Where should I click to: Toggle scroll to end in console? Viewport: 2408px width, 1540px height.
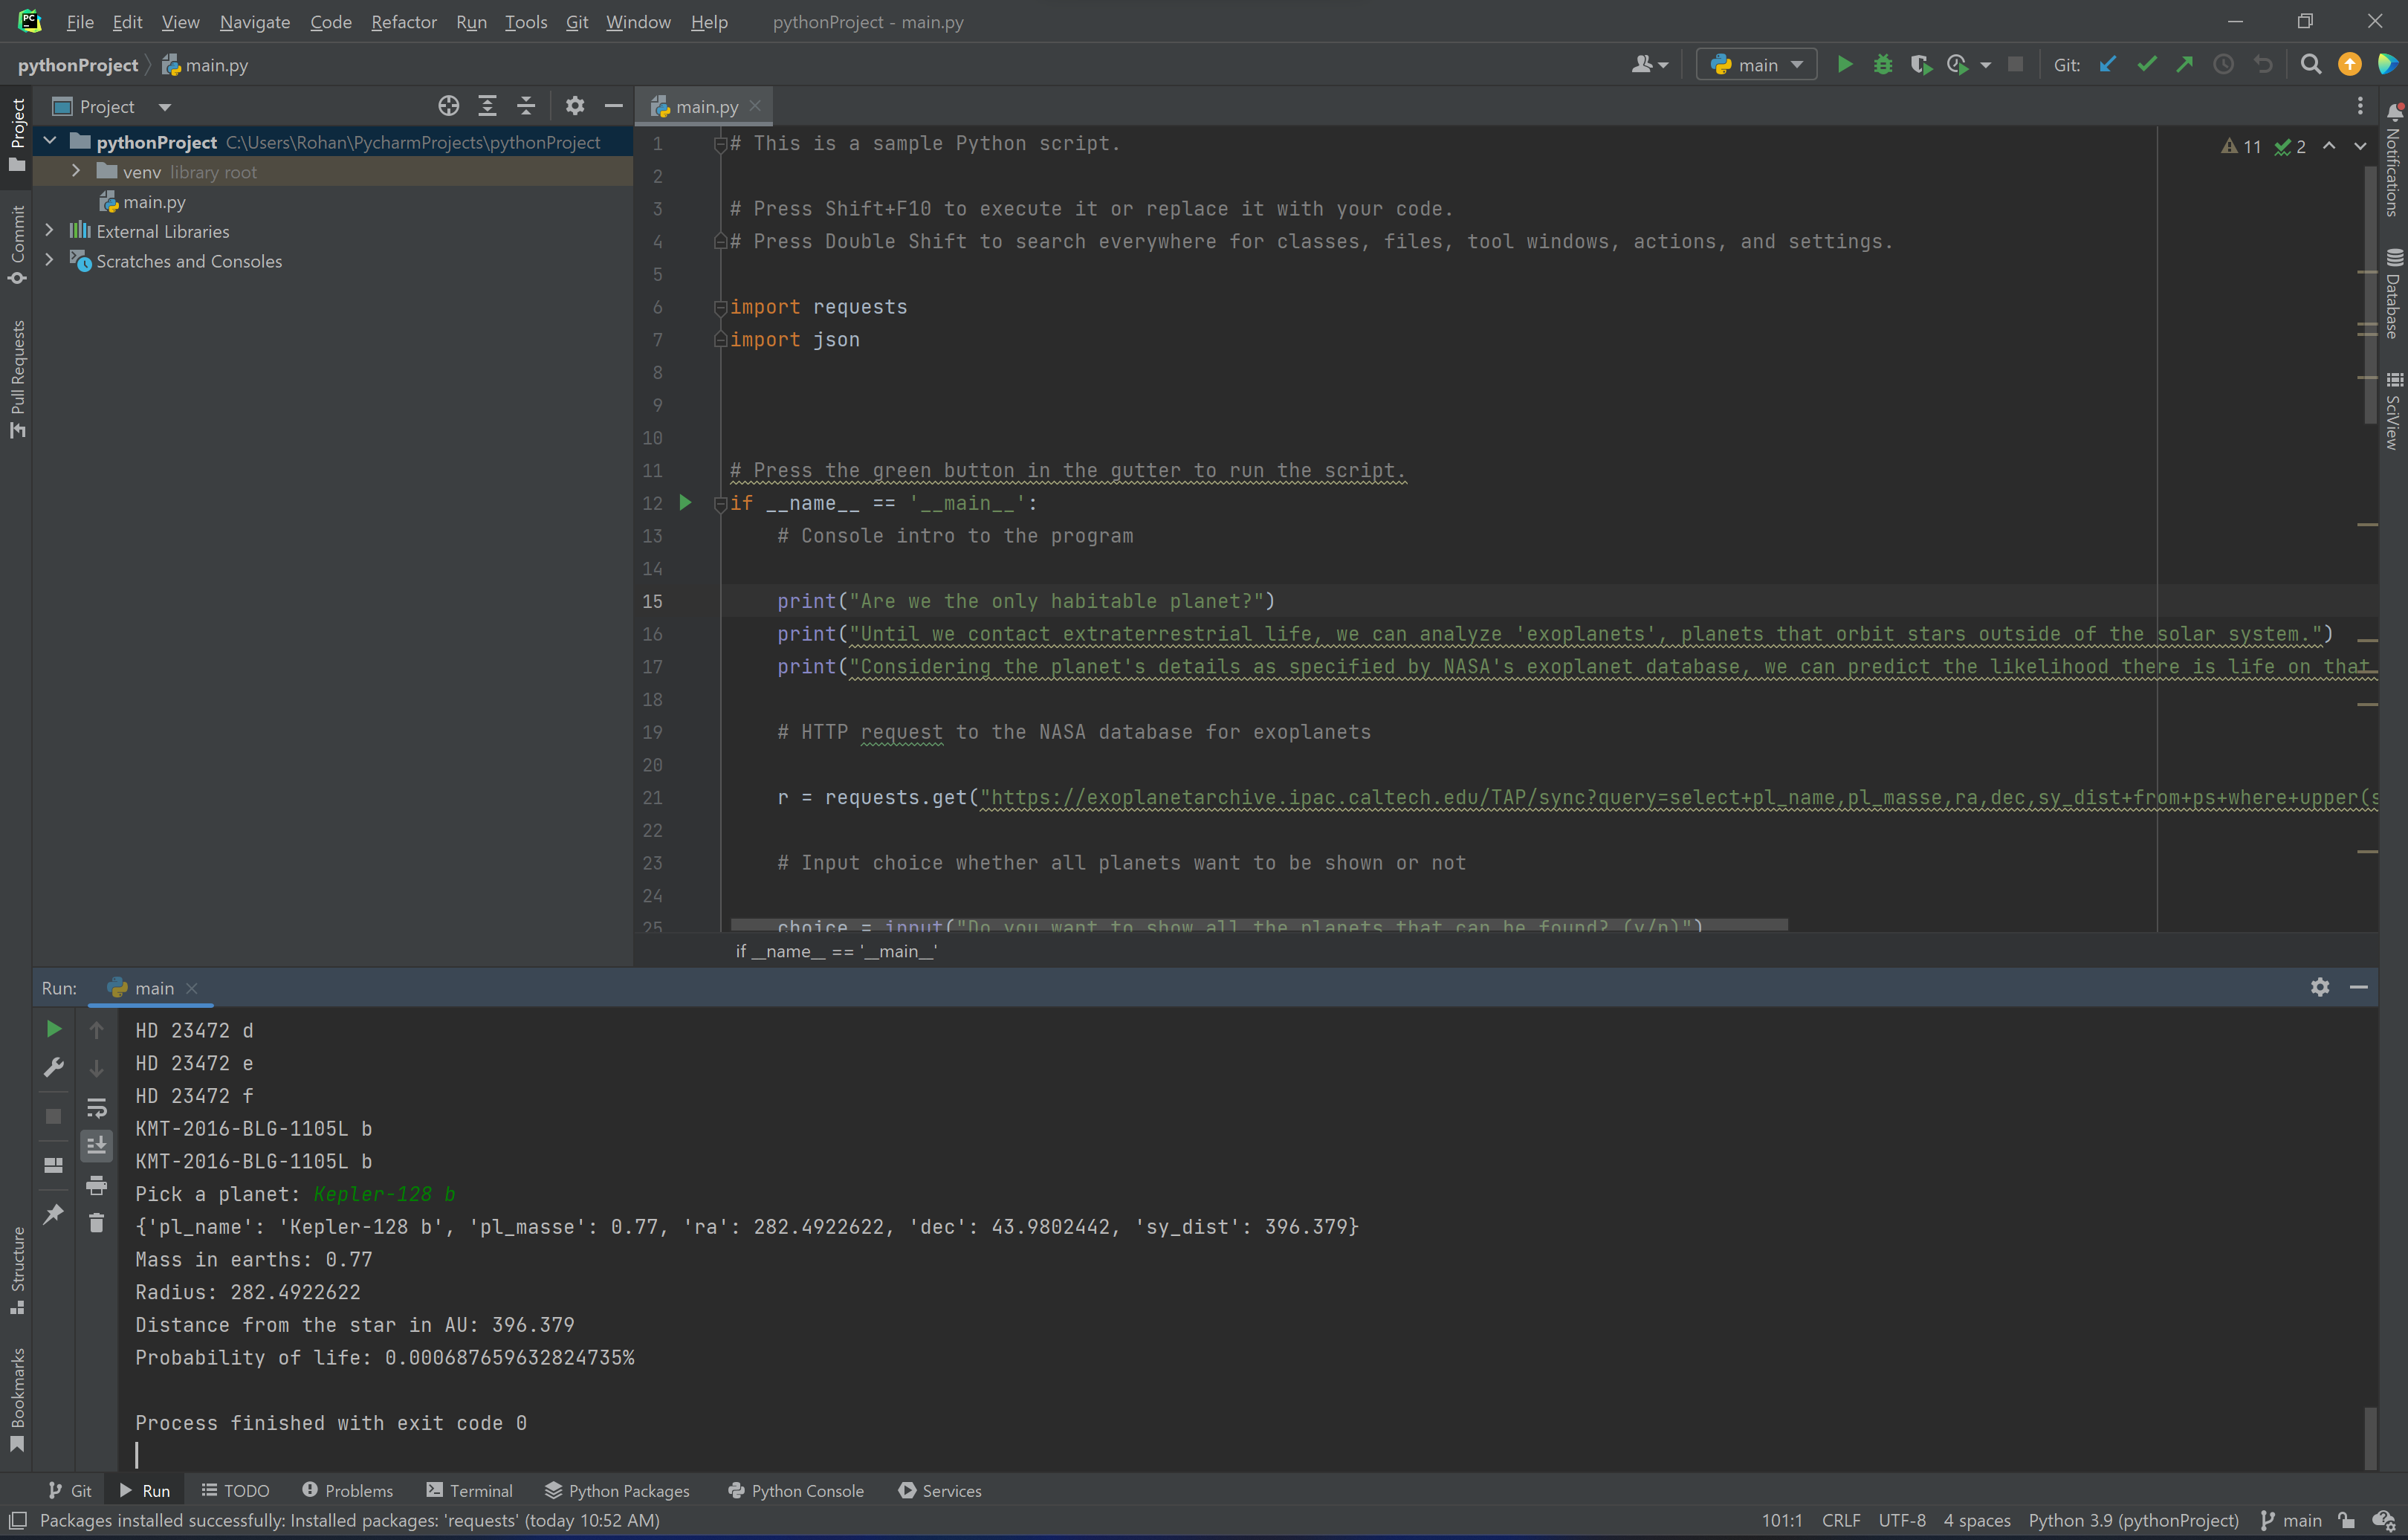[97, 1146]
